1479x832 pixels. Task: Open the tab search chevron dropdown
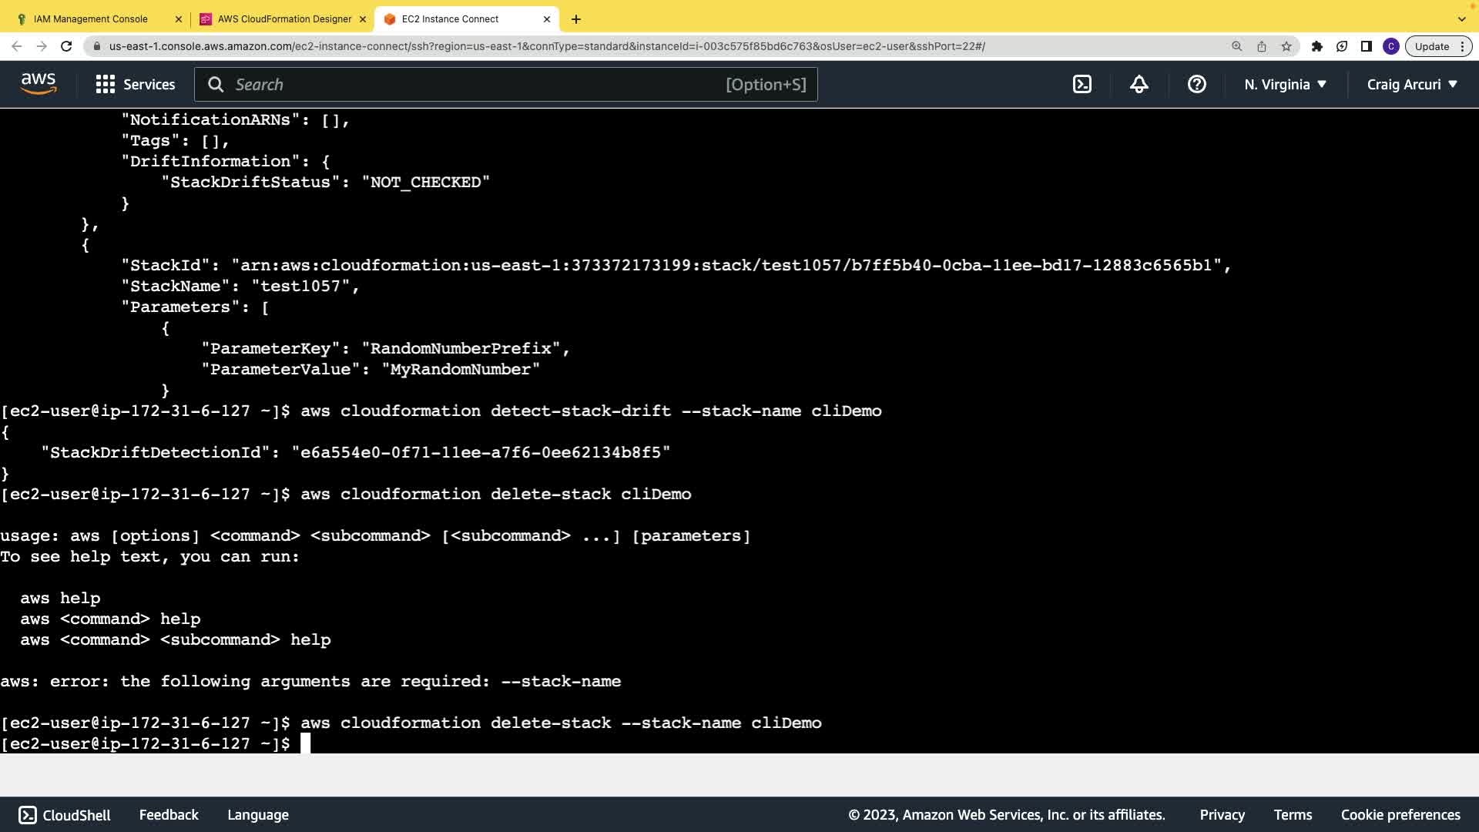(x=1461, y=19)
